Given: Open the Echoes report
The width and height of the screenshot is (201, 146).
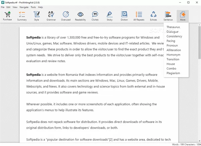Looking at the screenshot, I should click(153, 16).
